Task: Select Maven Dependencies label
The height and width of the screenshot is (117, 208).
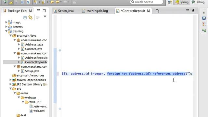Action: point(32,80)
